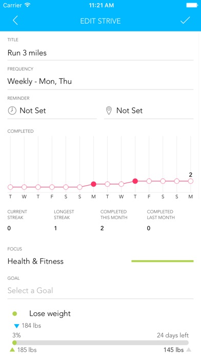The width and height of the screenshot is (201, 358).
Task: Edit the title field Run 3 miles
Action: pos(100,53)
